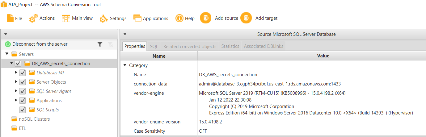Viewport: 426px width, 137px height.
Task: Expand the Databases [4] node
Action: (16, 73)
